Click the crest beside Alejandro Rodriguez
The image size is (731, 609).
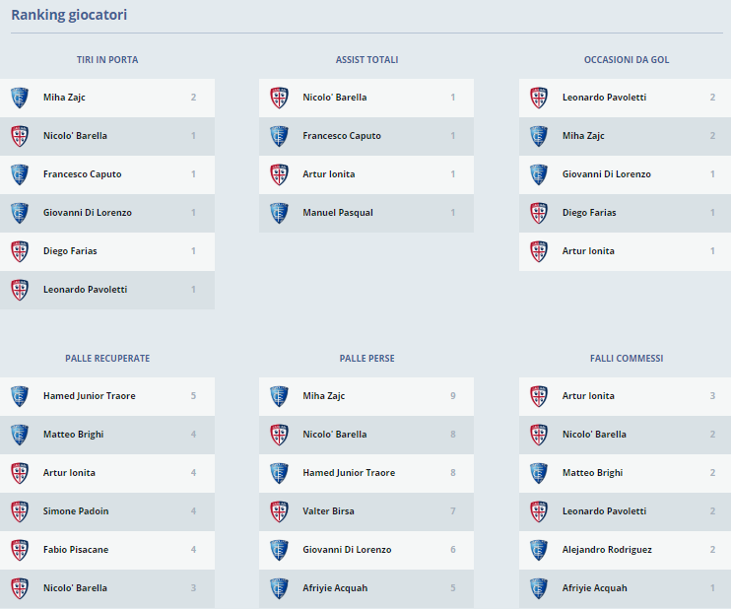pos(539,550)
